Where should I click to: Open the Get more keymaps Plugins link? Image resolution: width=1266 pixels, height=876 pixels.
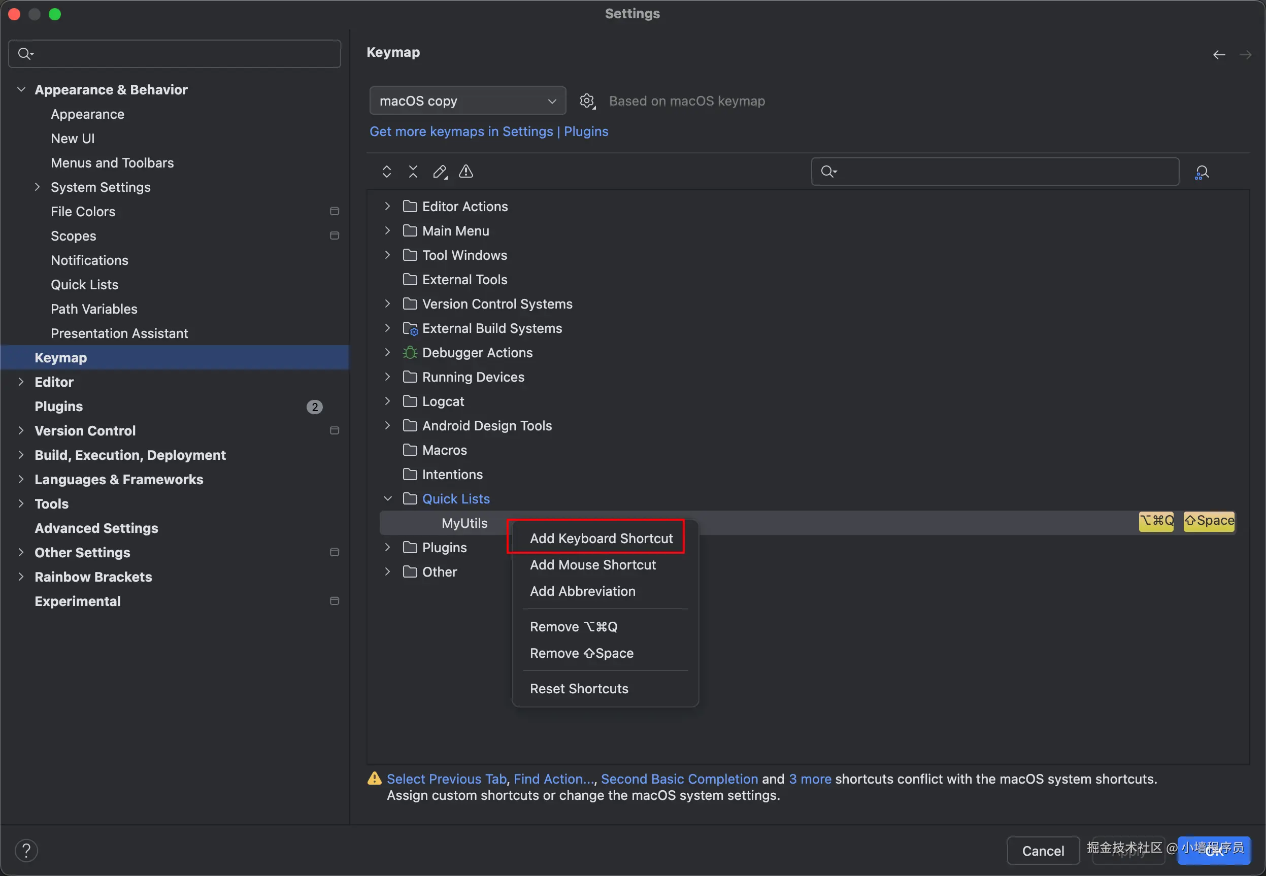[x=489, y=131]
